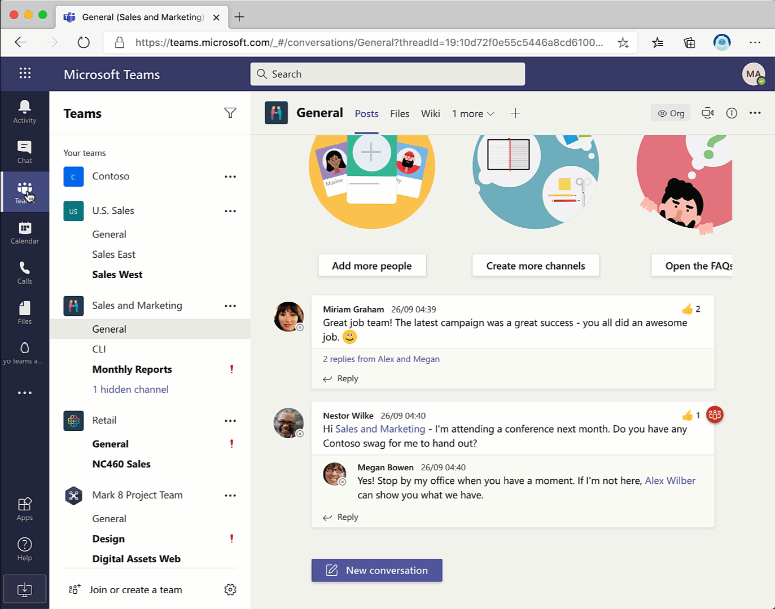Open Contoso team more options
775x609 pixels.
point(230,176)
